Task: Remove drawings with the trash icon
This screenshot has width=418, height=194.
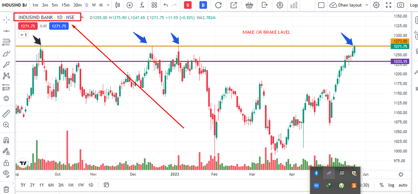Action: coord(6,189)
